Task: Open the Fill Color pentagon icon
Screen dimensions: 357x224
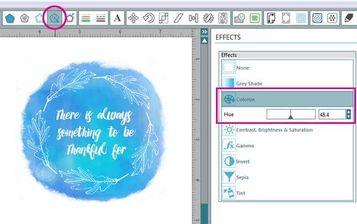Action: pos(9,18)
